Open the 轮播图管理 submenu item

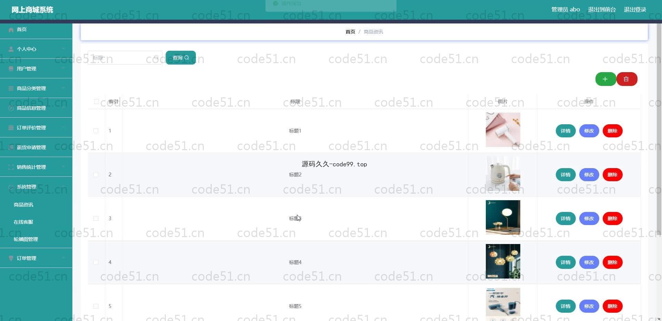click(x=36, y=239)
